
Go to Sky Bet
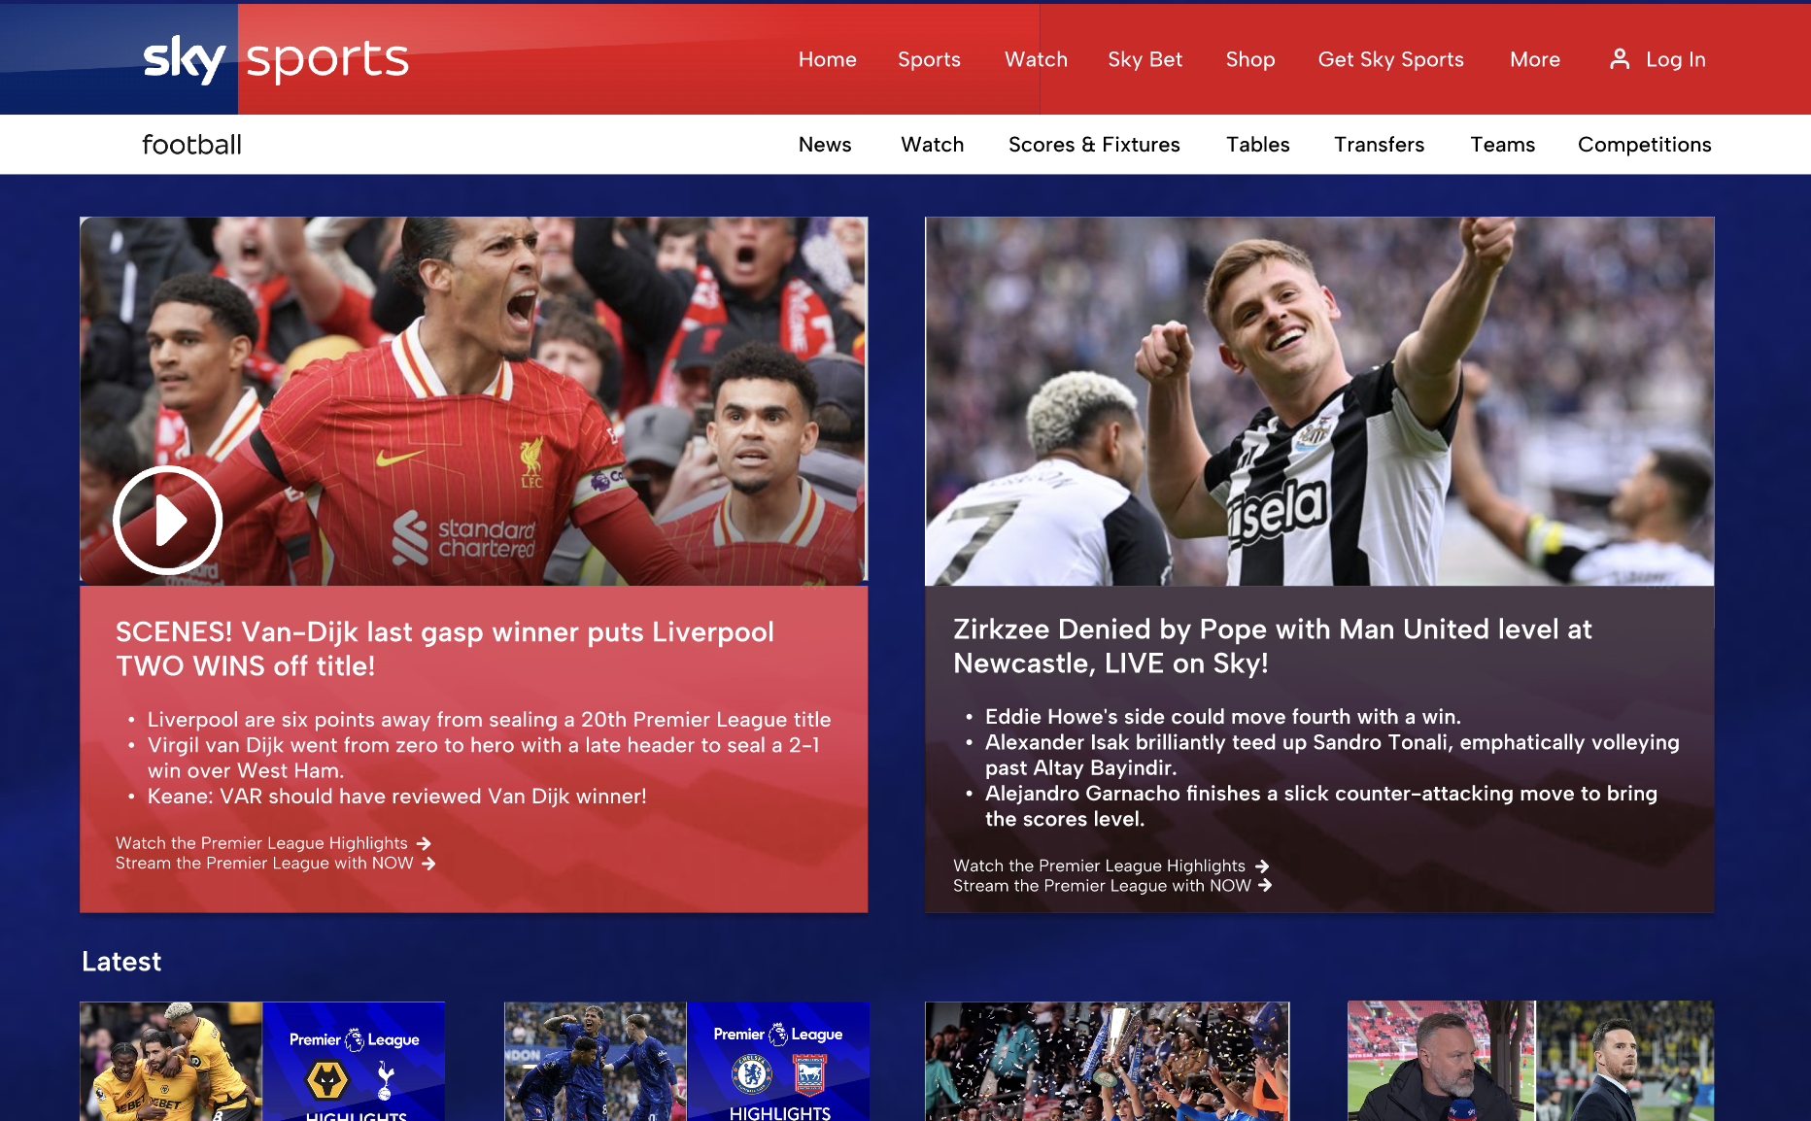(1145, 59)
